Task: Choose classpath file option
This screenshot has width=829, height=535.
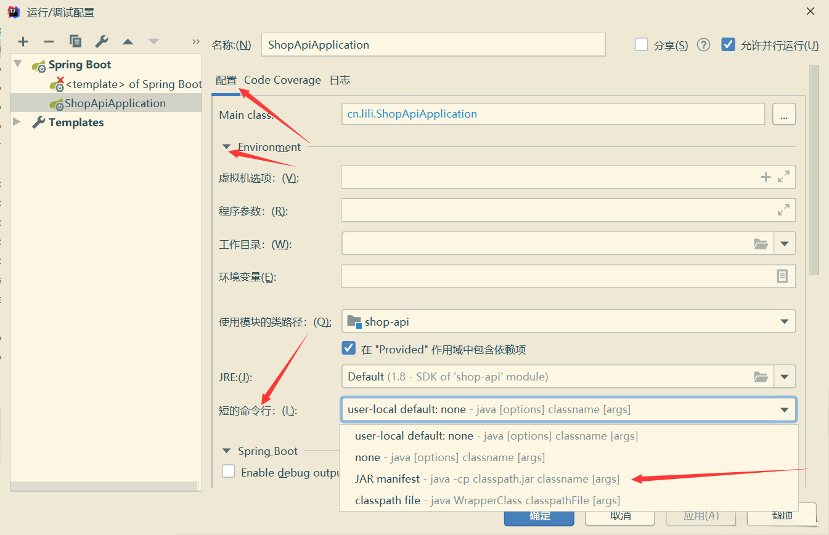Action: [x=569, y=501]
